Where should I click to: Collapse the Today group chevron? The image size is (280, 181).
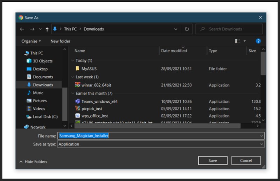tap(72, 61)
